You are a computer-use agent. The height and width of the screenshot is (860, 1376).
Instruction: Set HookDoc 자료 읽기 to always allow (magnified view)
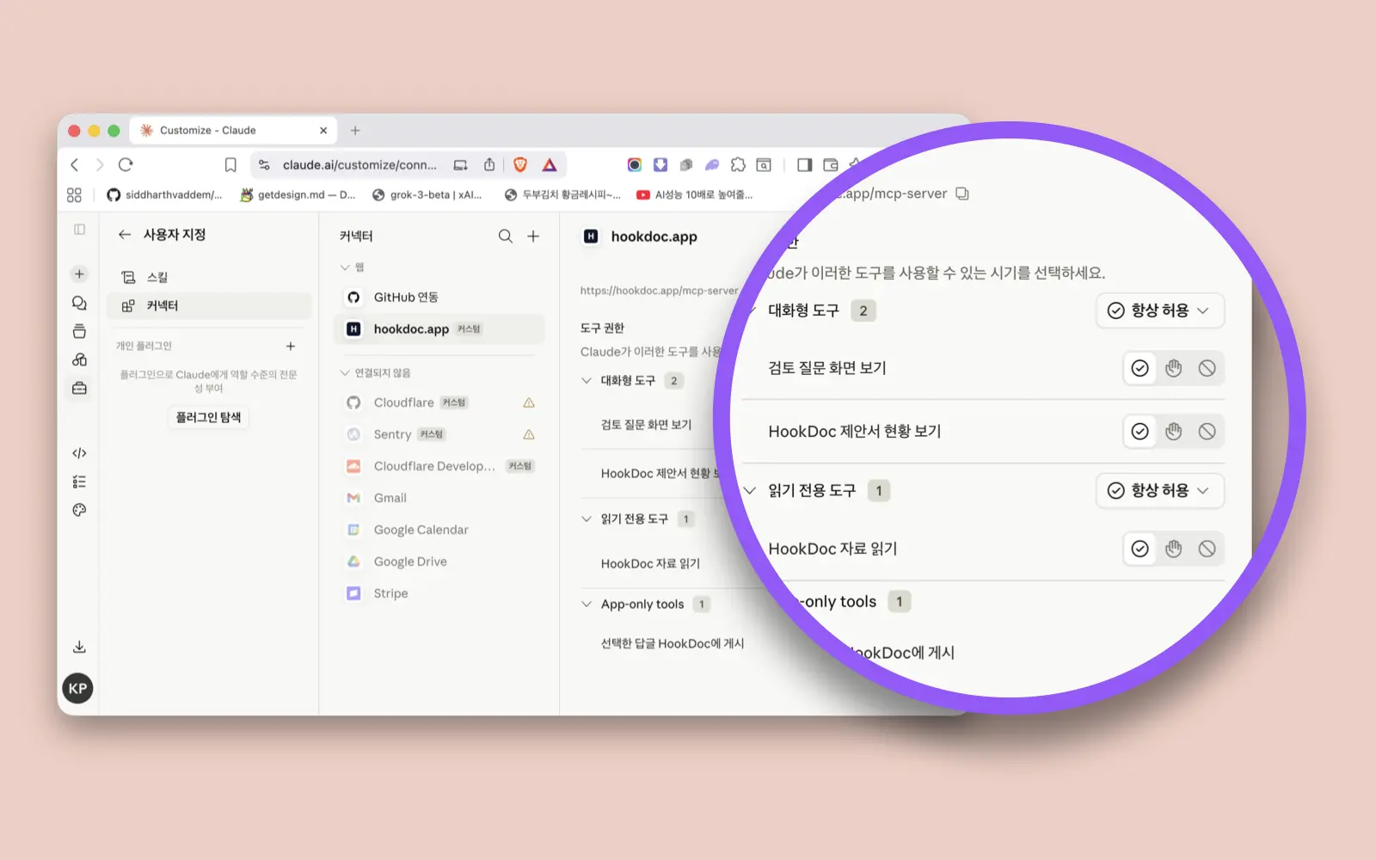click(1139, 549)
